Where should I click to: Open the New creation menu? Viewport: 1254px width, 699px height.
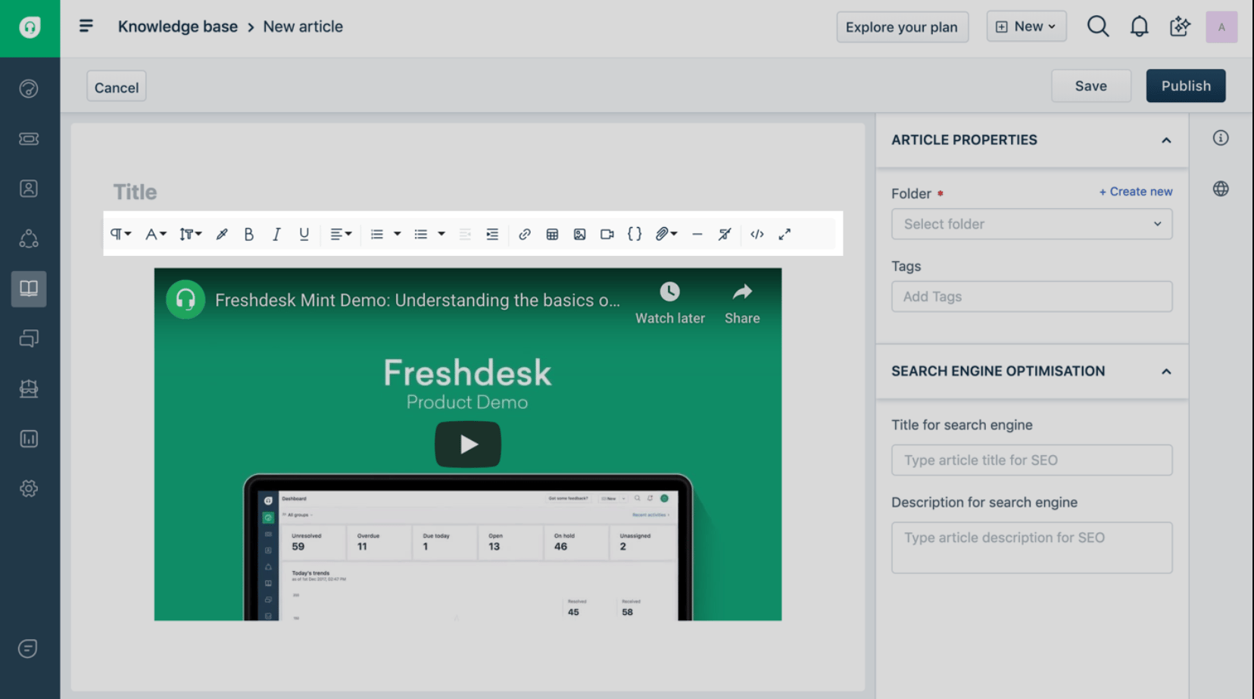(x=1026, y=26)
